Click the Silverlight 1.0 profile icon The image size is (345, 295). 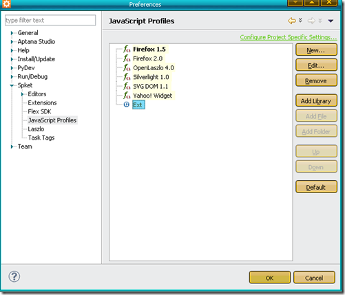pos(127,77)
